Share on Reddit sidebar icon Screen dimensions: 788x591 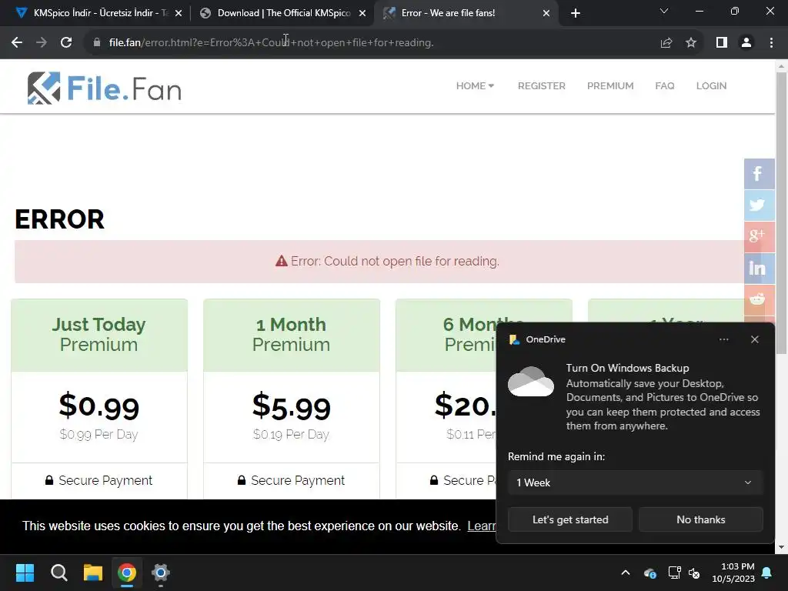tap(758, 299)
